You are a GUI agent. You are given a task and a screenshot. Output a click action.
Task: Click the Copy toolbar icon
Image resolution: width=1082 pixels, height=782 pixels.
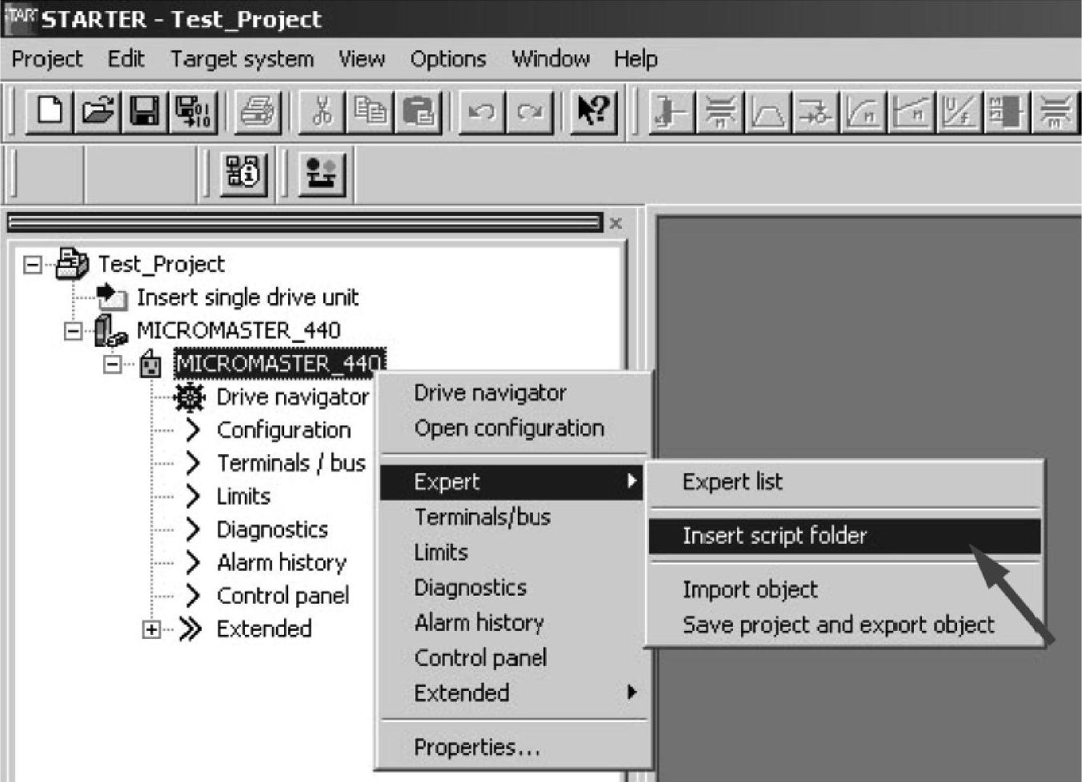click(370, 111)
